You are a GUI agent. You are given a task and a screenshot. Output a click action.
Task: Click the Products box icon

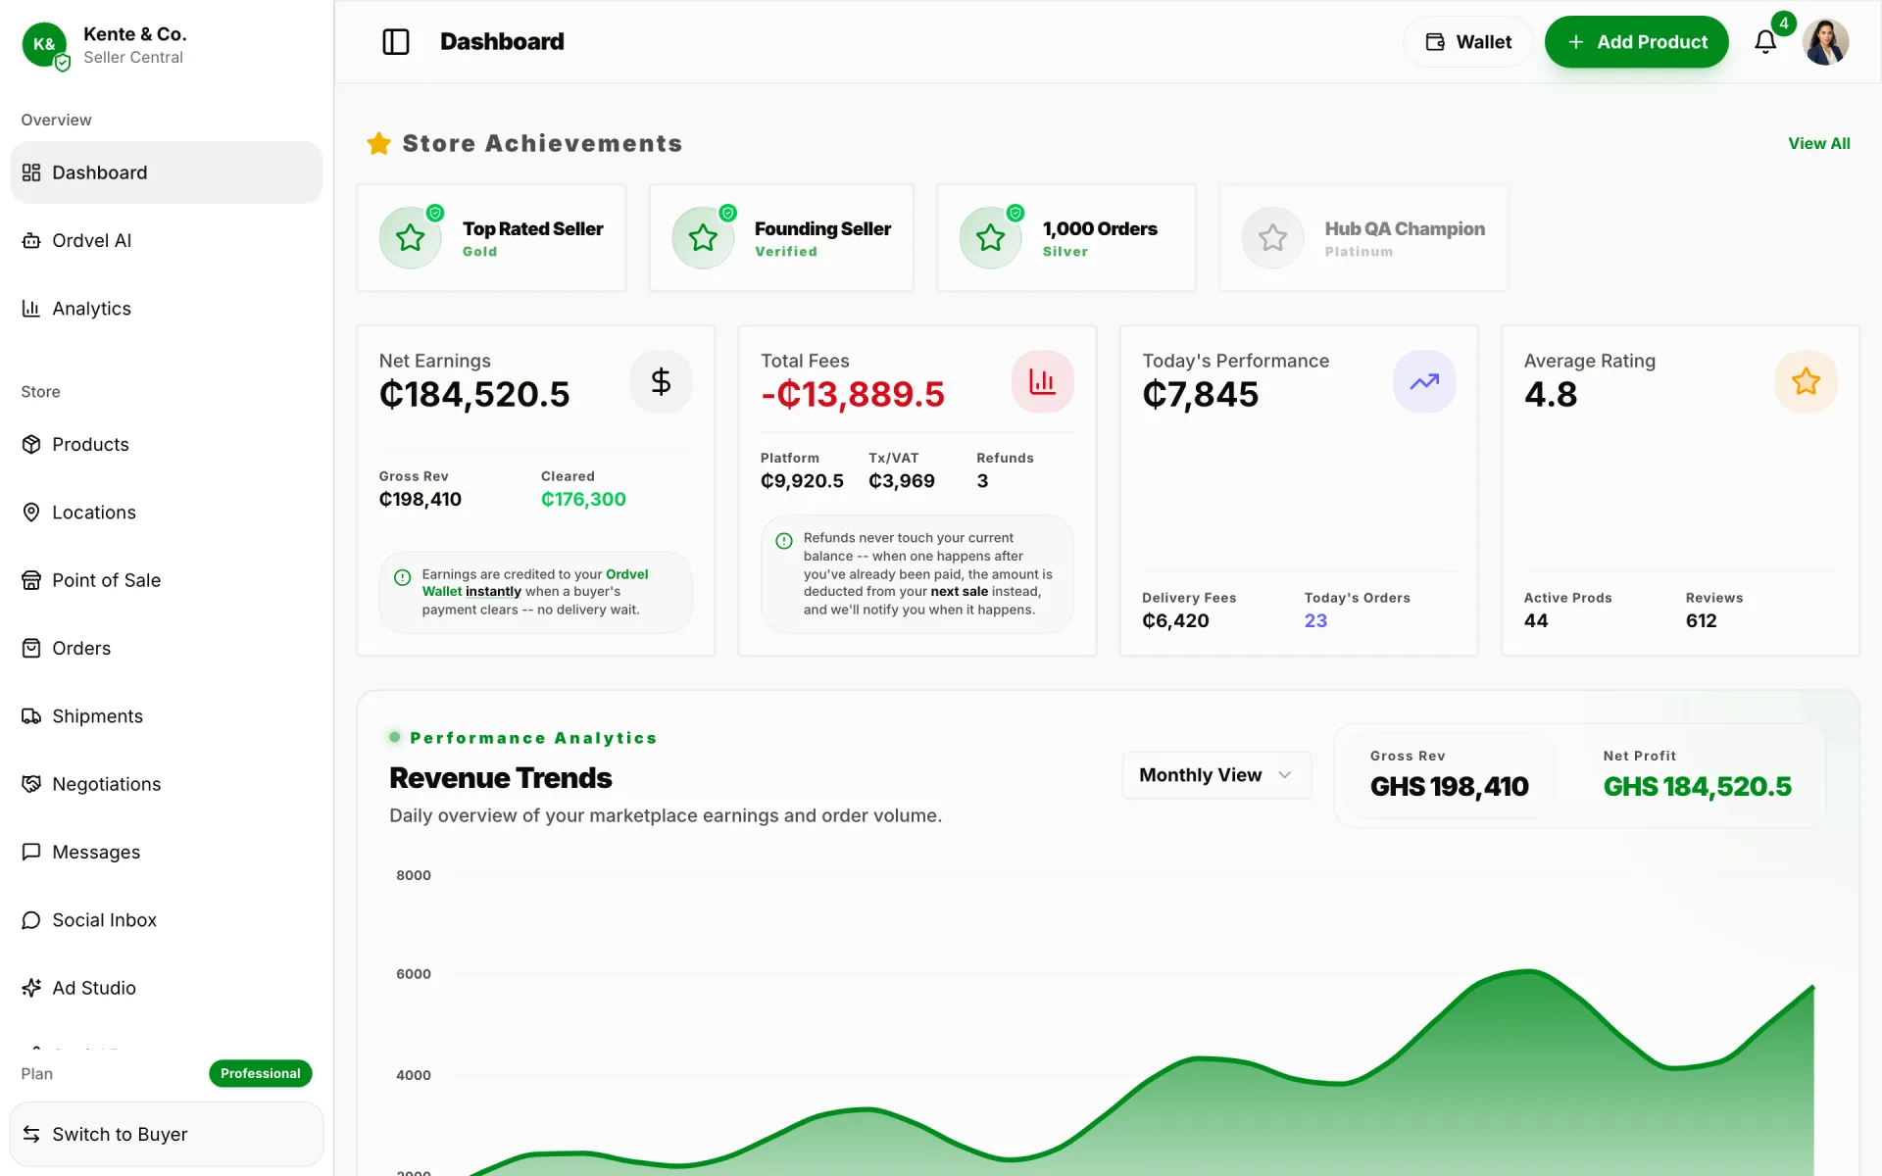(x=31, y=445)
